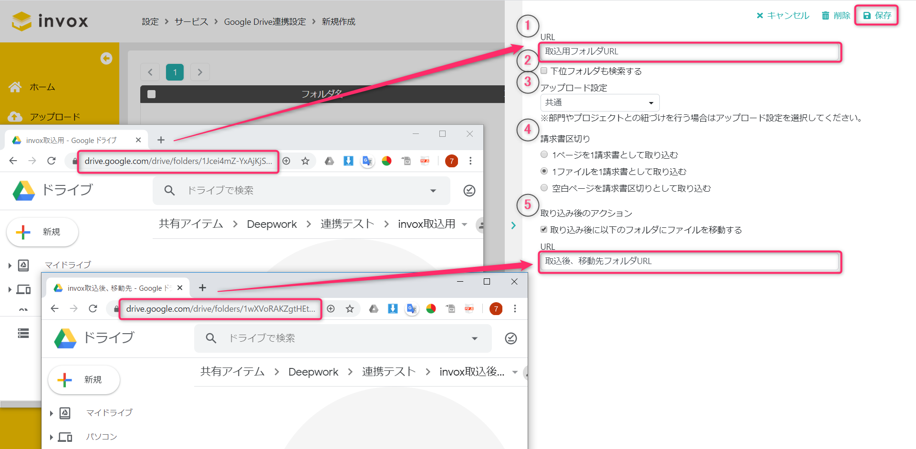Click the 取込用フォルダURL input field
The width and height of the screenshot is (916, 449).
click(x=690, y=51)
